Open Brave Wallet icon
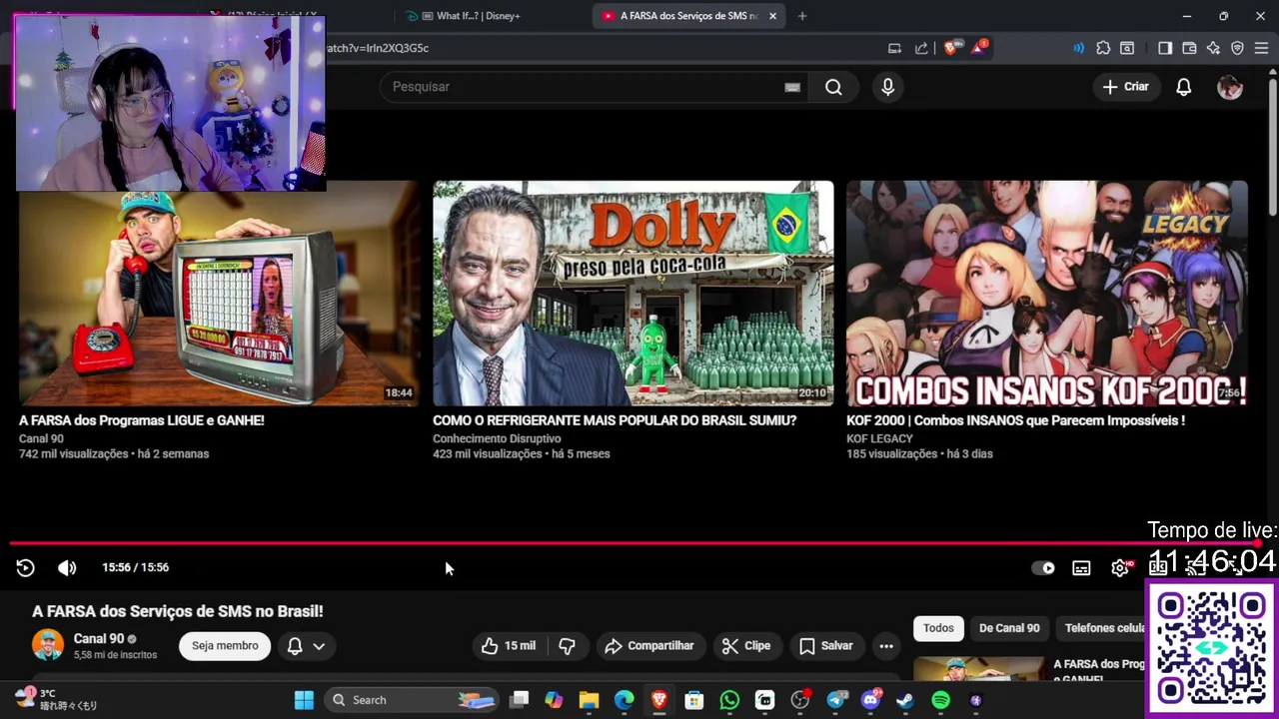 (x=1189, y=48)
